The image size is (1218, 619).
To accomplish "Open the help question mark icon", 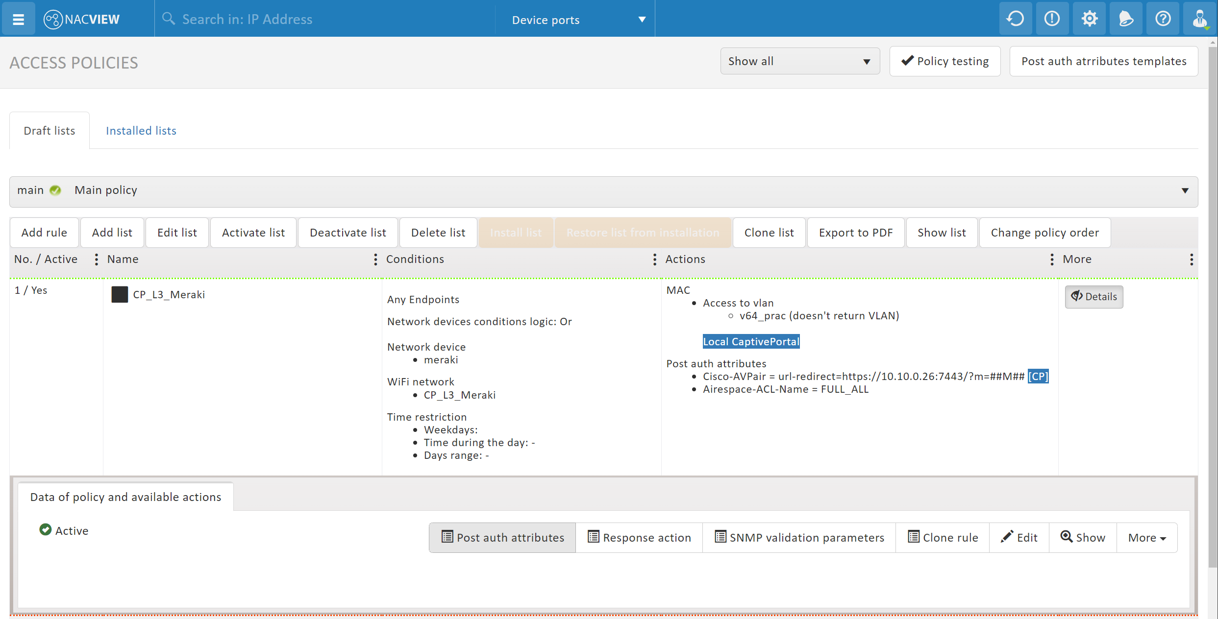I will point(1163,19).
